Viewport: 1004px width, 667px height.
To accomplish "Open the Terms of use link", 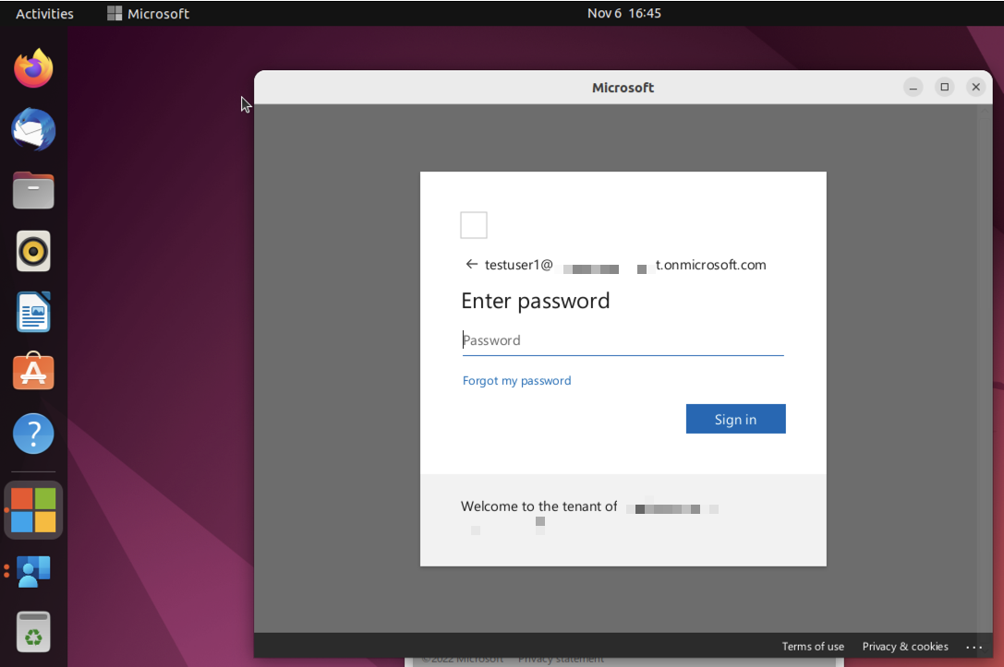I will pos(813,646).
